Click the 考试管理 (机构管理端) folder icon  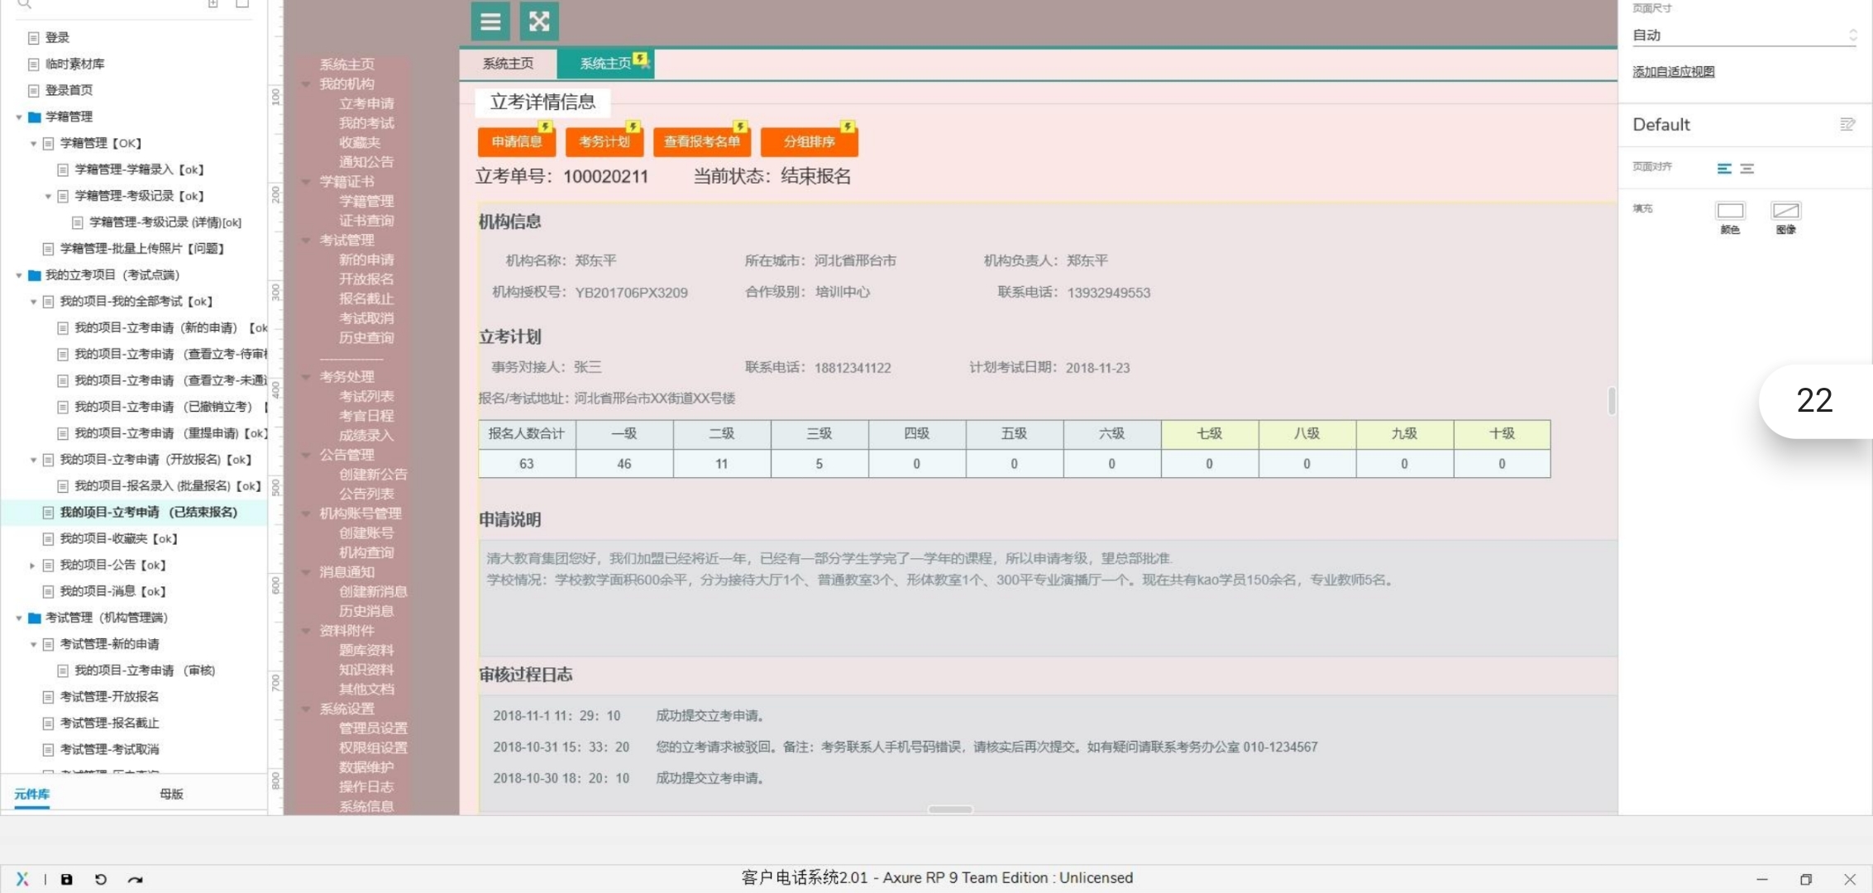tap(35, 618)
